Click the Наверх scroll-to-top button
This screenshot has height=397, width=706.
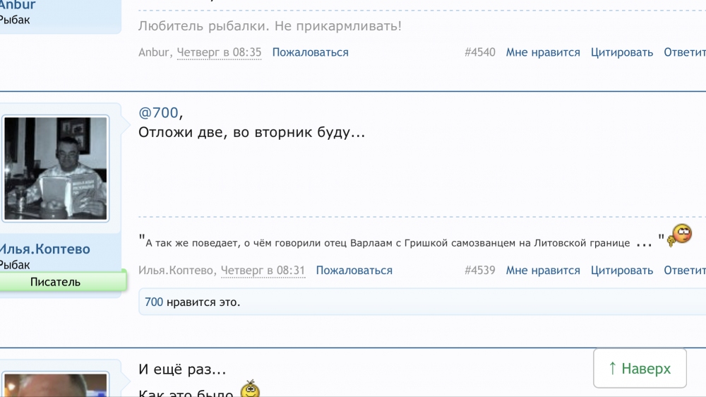[x=640, y=368]
